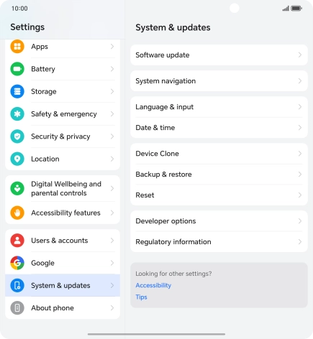This screenshot has width=313, height=339.
Task: Tap the red Users & accounts icon
Action: point(17,241)
